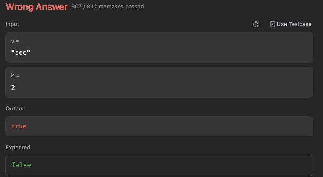Select the "ccc" input string value
Screen dimensions: 323x177
21,53
